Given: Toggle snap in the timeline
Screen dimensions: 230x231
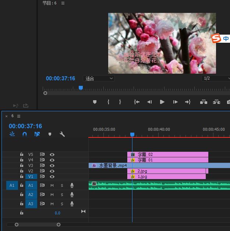Looking at the screenshot, I should point(25,134).
